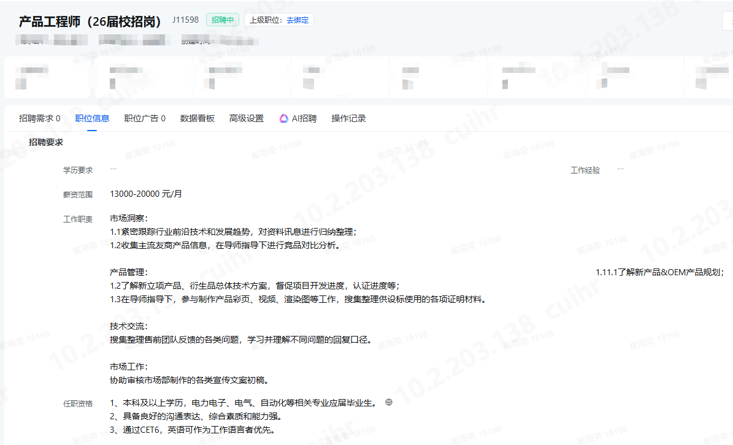Click the 市场洞察： heading
This screenshot has height=445, width=733.
coord(129,218)
